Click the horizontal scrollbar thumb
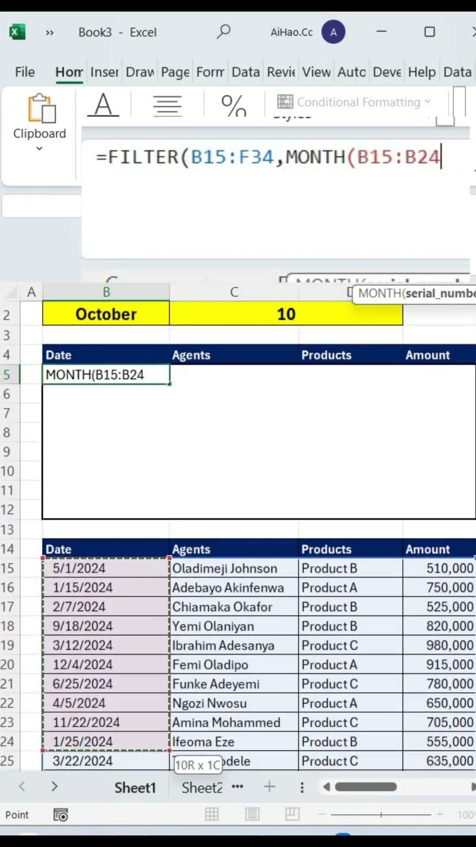 point(366,787)
